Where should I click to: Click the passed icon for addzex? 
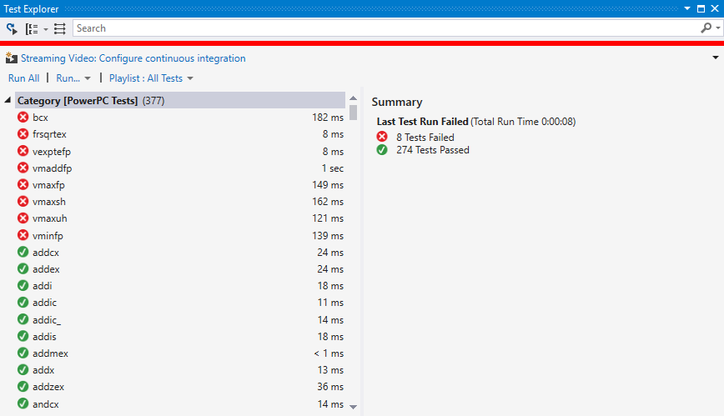pos(23,387)
